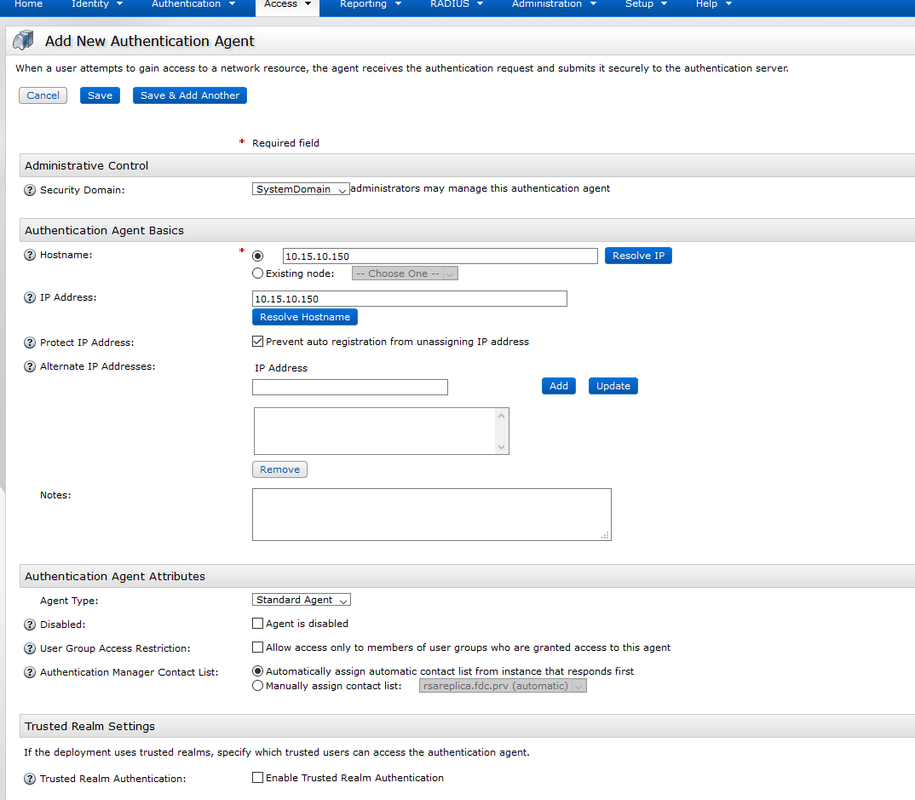The height and width of the screenshot is (800, 915).
Task: Check the Agent is disabled checkbox
Action: (x=257, y=623)
